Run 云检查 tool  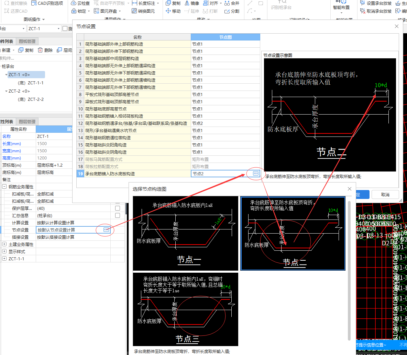click(x=80, y=3)
